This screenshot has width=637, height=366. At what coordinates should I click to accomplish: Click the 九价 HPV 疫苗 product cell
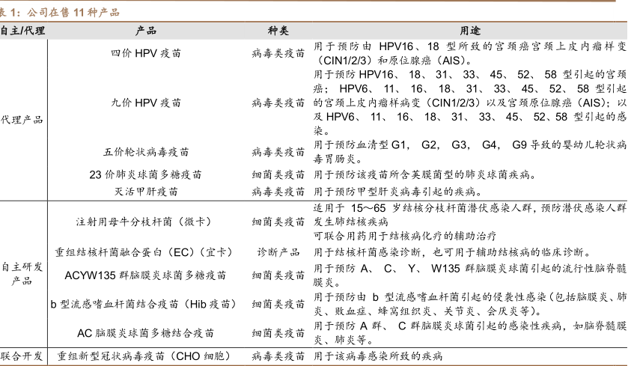point(146,102)
